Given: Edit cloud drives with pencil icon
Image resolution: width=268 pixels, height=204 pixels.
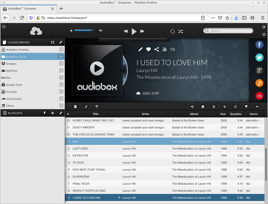Looking at the screenshot, I should (x=60, y=42).
